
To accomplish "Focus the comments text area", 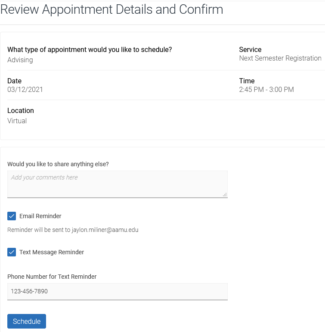I will coord(117,184).
